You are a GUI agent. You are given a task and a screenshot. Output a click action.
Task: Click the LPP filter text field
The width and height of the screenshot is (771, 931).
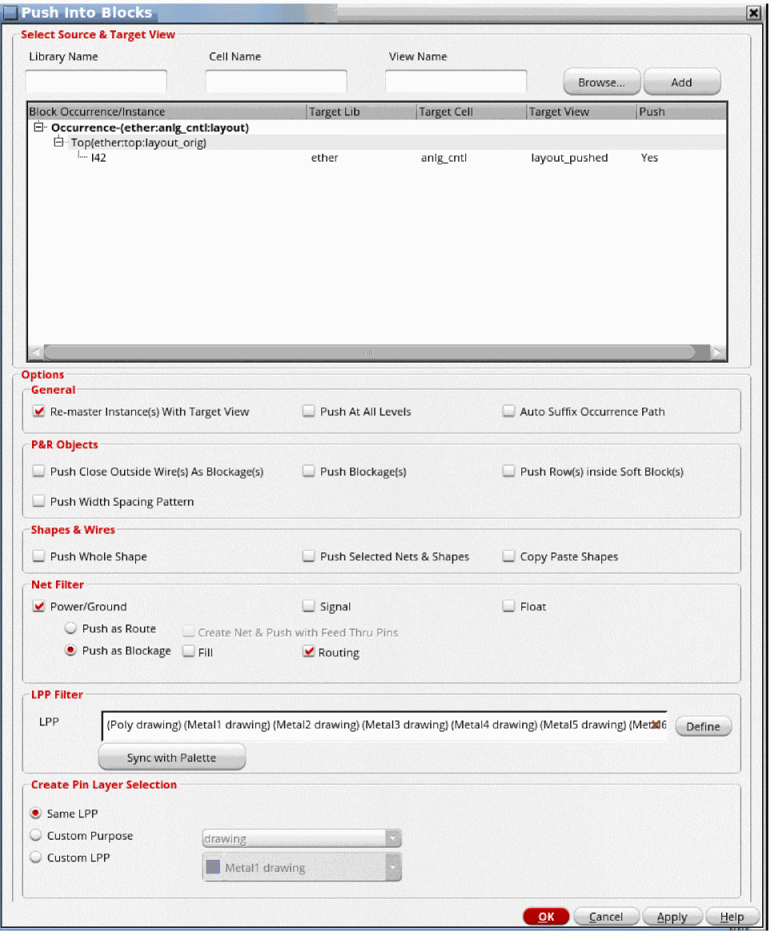click(x=383, y=725)
